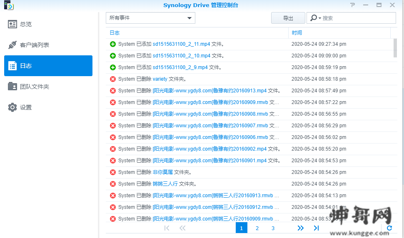Open the sd1515631100_2_10.mp4 file link

click(182, 56)
